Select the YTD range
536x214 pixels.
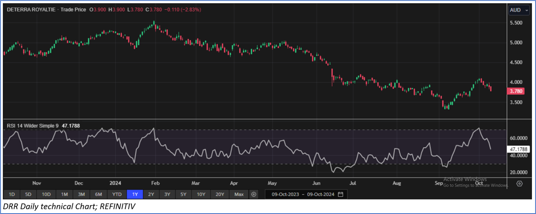click(x=117, y=194)
